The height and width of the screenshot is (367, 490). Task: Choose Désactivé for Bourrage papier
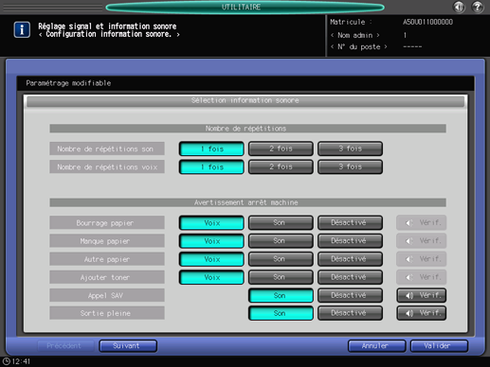(x=350, y=223)
